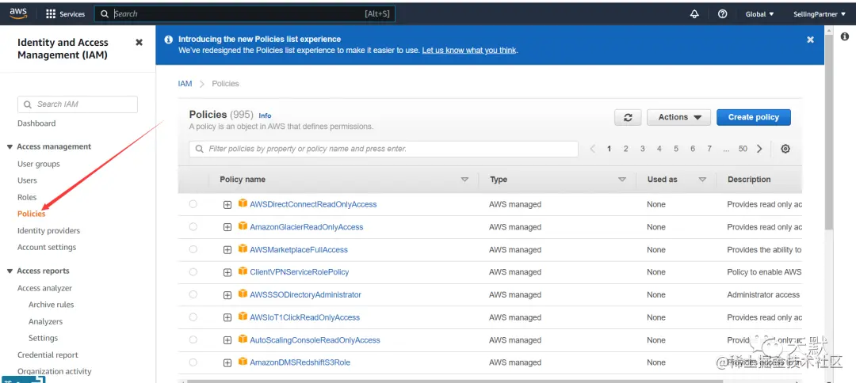Select the AWSMarketplaceFullAccess radio button
This screenshot has height=383, width=856.
pos(193,249)
